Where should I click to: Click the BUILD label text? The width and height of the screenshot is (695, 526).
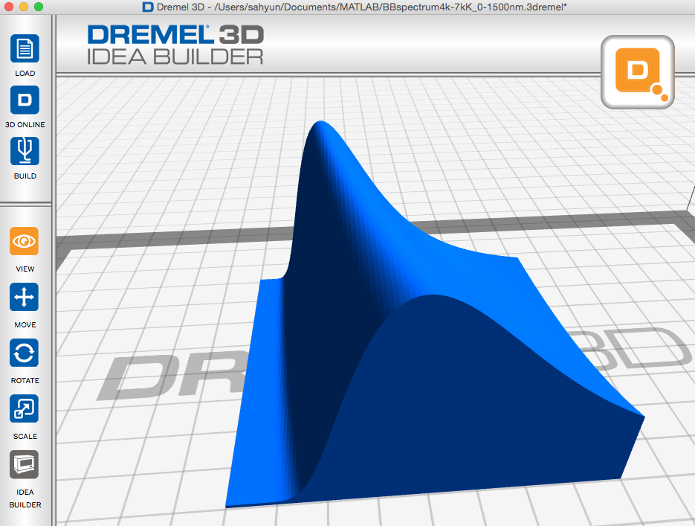(x=25, y=176)
